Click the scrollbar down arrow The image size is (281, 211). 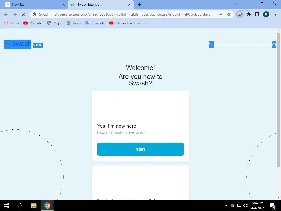coord(279,198)
